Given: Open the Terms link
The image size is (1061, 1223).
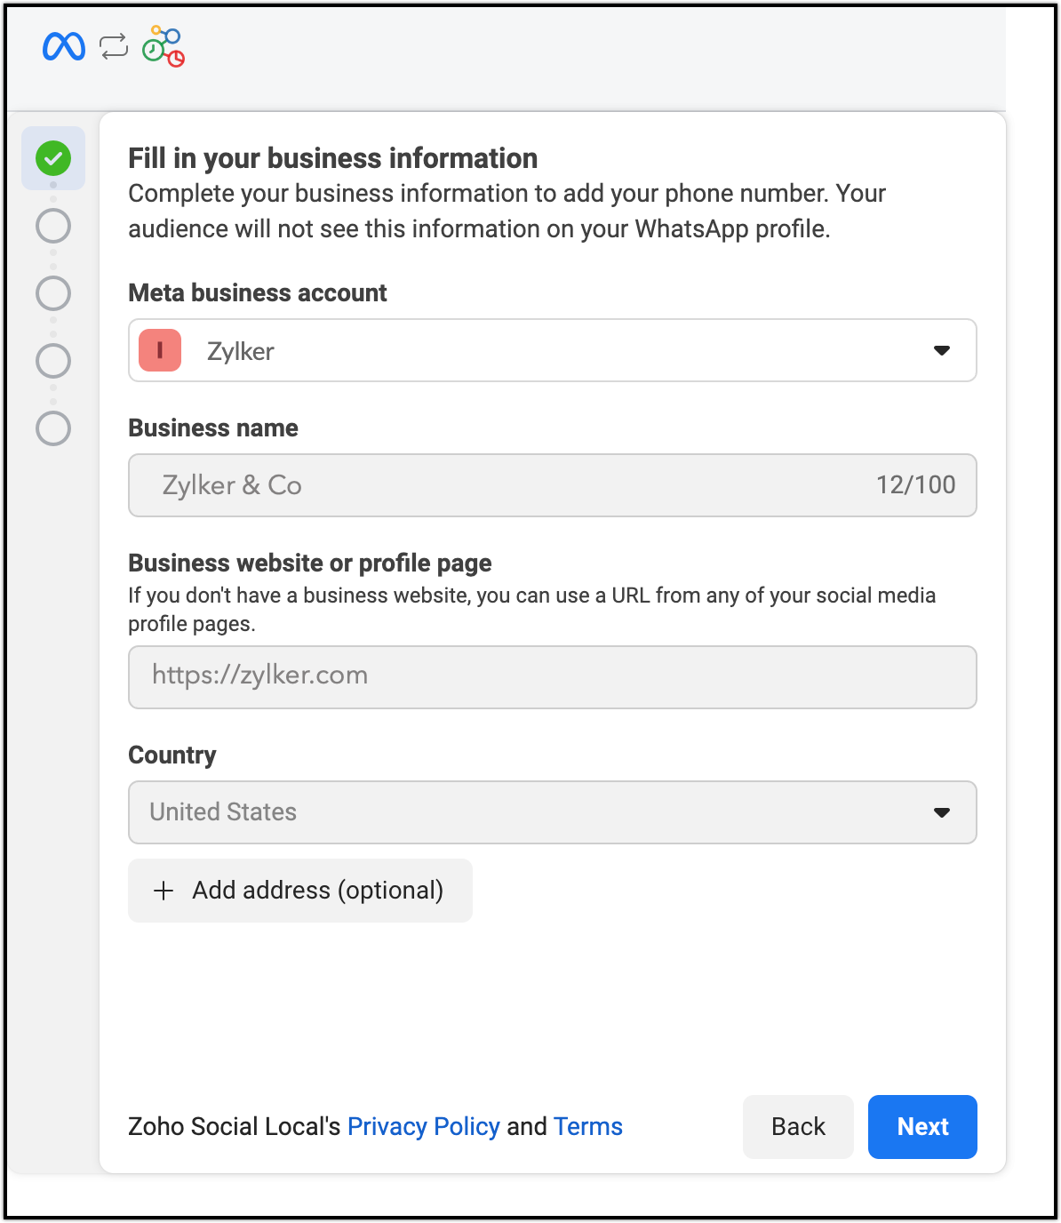Looking at the screenshot, I should pyautogui.click(x=588, y=1126).
